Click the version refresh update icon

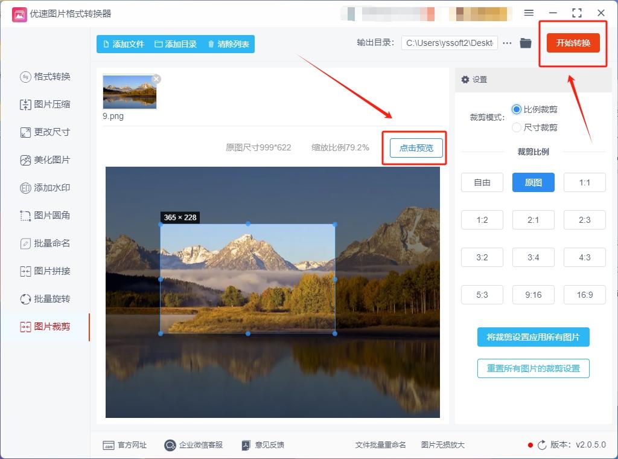[x=542, y=445]
